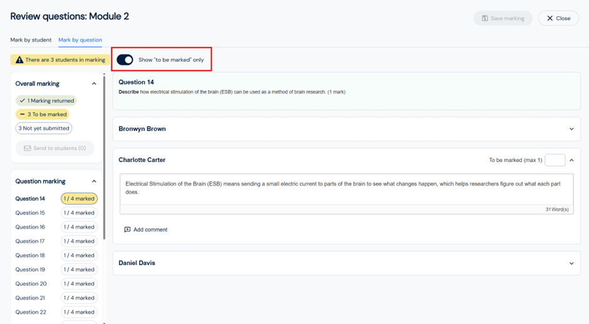This screenshot has height=324, width=589.
Task: Click the envelope icon in Send to students
Action: 28,148
